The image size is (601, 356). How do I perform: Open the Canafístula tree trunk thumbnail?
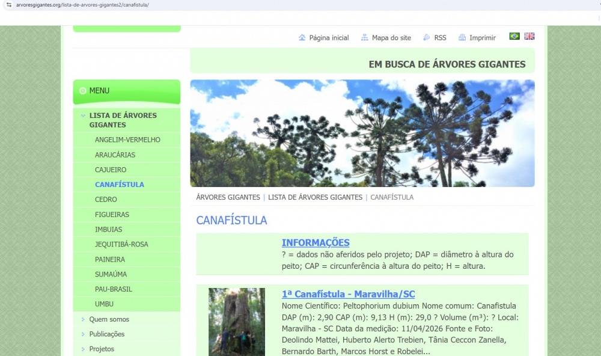(236, 321)
